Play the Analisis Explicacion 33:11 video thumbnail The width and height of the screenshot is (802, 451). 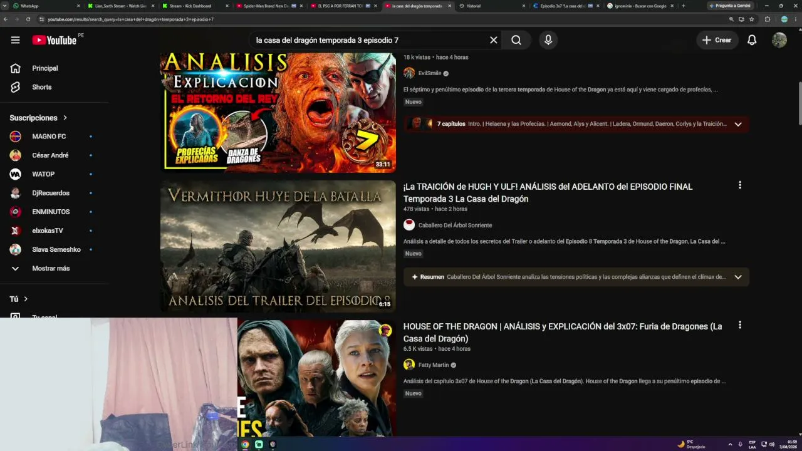(x=278, y=111)
